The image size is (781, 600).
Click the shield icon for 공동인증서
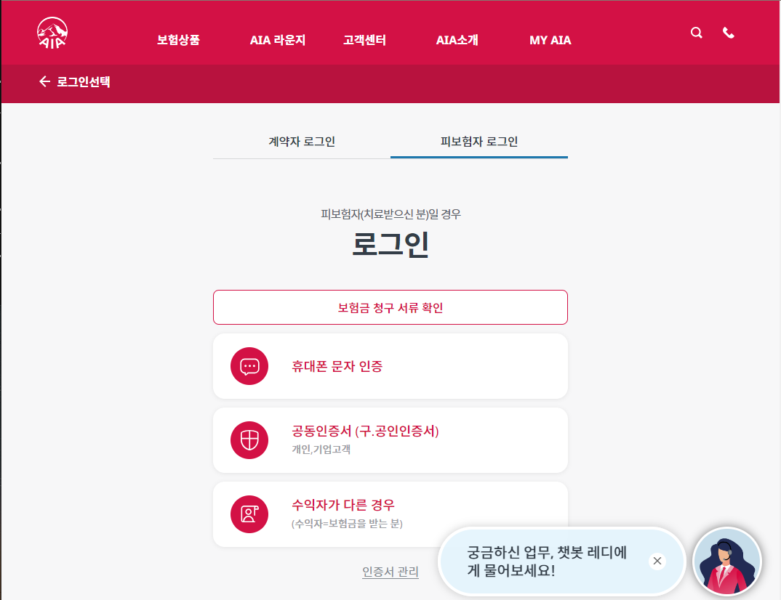[249, 439]
